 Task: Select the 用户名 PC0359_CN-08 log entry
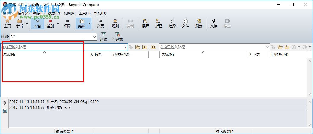point(158,102)
